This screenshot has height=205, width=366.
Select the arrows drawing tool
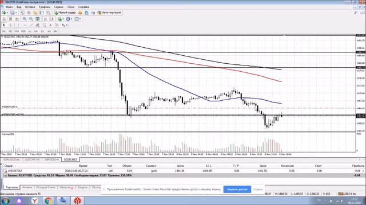(63, 25)
